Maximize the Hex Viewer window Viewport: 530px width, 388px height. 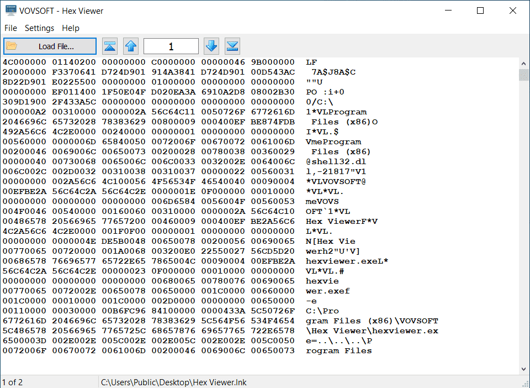click(x=480, y=11)
